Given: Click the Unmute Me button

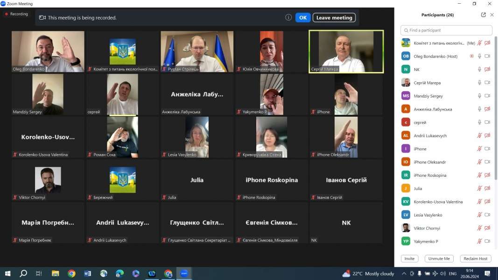Looking at the screenshot, I should (439, 259).
